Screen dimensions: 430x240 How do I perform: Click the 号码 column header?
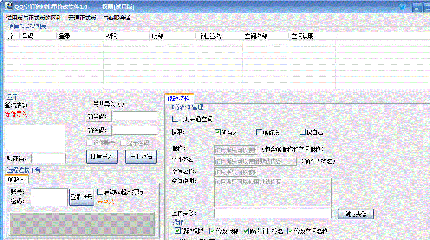tap(38, 36)
